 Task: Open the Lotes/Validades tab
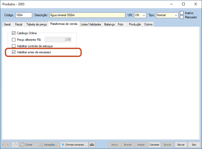point(91,24)
